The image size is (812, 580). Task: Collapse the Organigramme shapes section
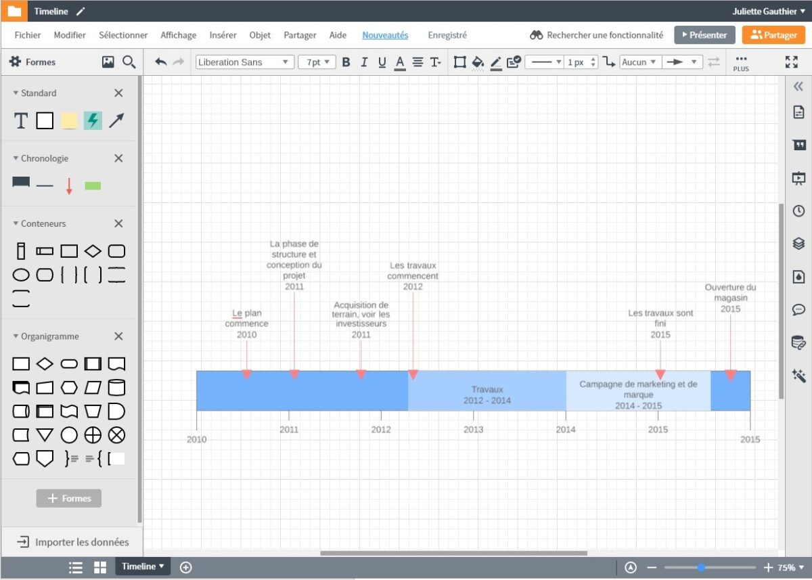pos(16,336)
